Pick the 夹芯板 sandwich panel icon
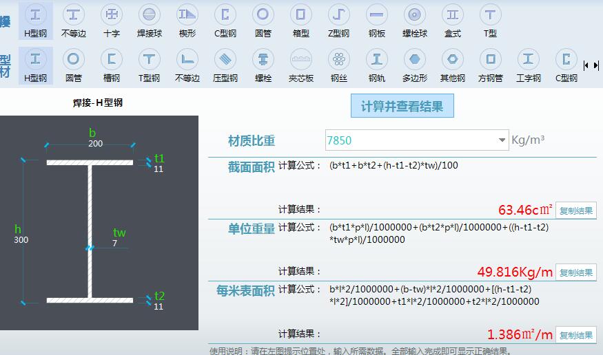Image resolution: width=603 pixels, height=355 pixels. click(x=300, y=65)
